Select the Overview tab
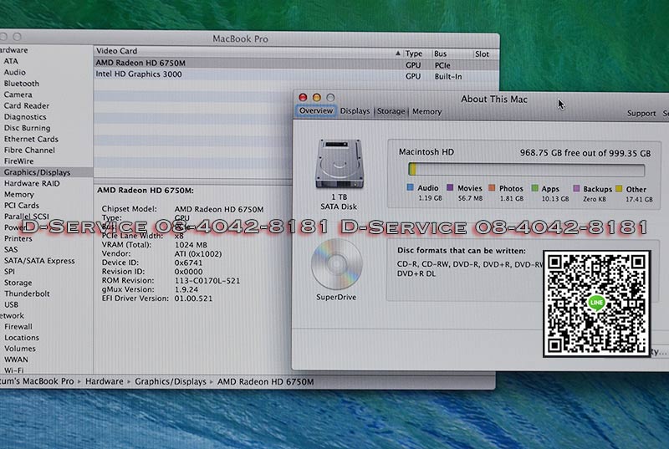 point(316,110)
